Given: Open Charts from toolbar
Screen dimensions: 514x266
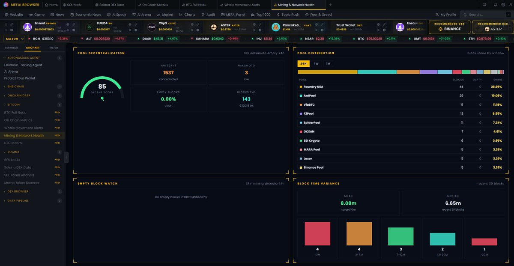Looking at the screenshot, I should point(187,15).
